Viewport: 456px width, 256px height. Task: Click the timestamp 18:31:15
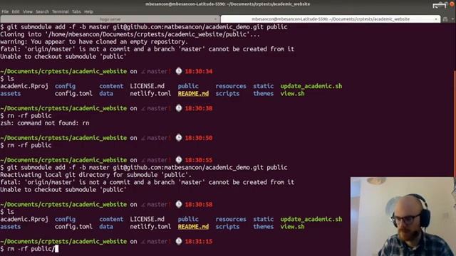point(199,241)
